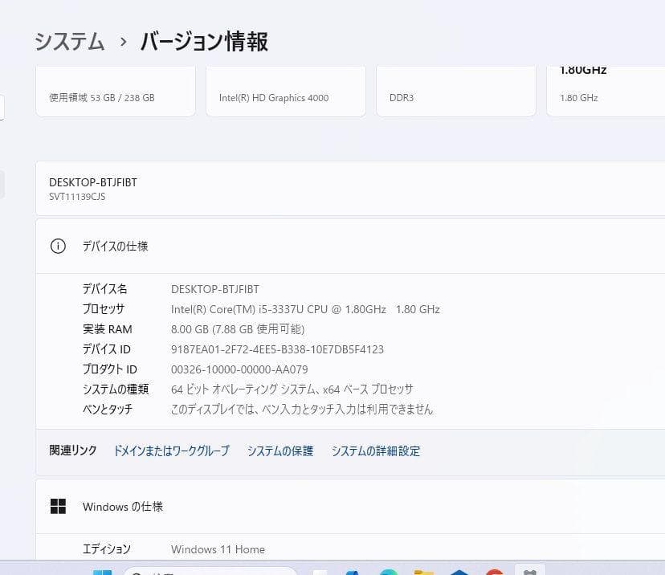This screenshot has height=575, width=665.
Task: Open システムの保護 settings link
Action: tap(279, 451)
